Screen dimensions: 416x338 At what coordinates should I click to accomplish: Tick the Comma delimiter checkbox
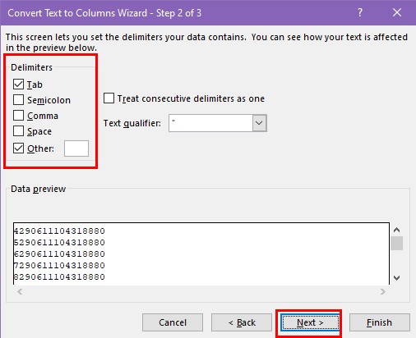tap(18, 116)
